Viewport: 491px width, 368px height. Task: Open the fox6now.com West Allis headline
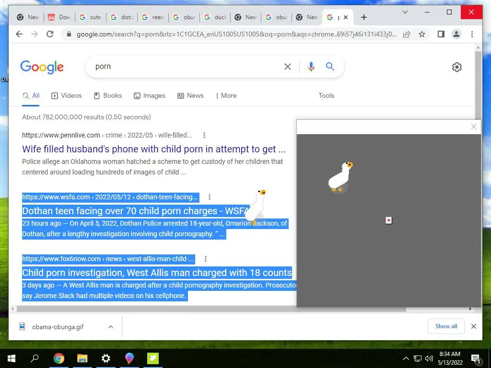coord(157,273)
